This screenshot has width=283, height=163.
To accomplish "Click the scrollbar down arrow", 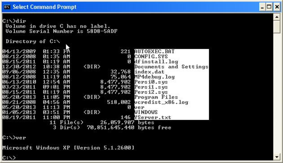I will (x=277, y=157).
